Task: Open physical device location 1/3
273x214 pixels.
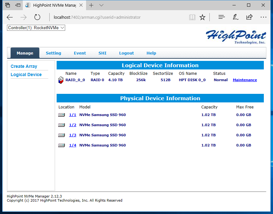Action: pyautogui.click(x=73, y=135)
